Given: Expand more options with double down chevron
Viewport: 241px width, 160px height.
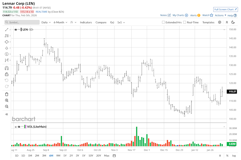Looking at the screenshot, I should [220, 156].
